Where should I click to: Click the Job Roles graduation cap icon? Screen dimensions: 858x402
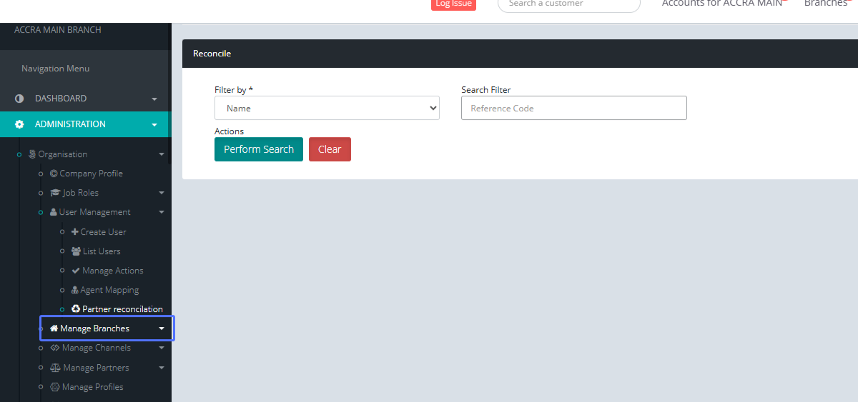(55, 193)
